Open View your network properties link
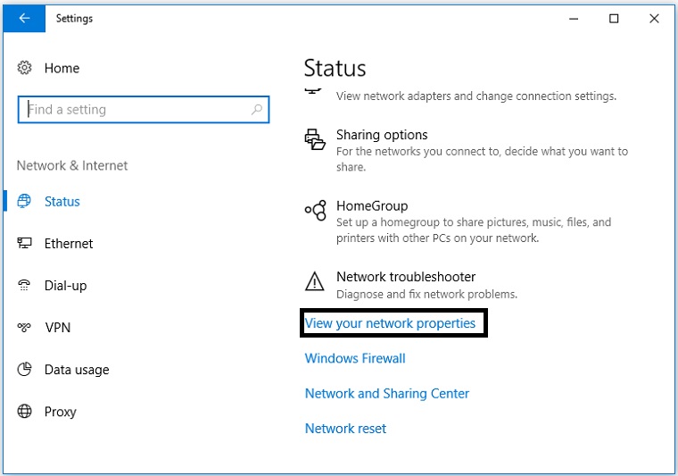The image size is (678, 476). click(391, 323)
